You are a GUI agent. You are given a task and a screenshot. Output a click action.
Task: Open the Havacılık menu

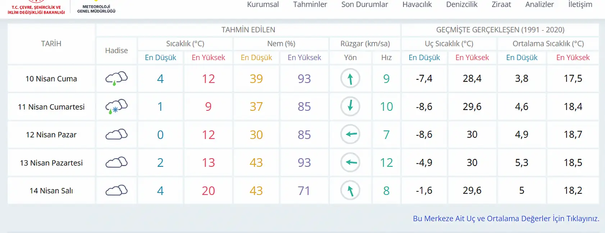(417, 5)
